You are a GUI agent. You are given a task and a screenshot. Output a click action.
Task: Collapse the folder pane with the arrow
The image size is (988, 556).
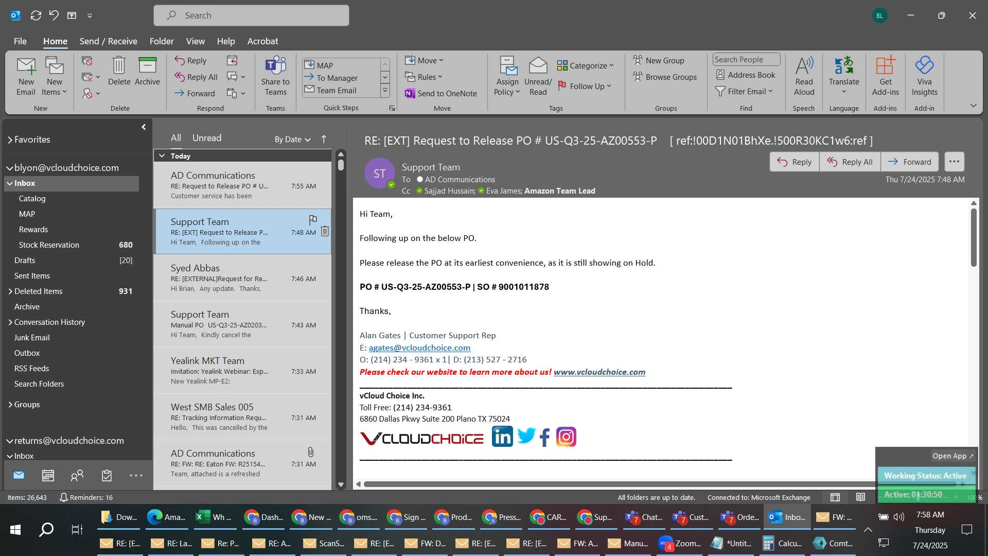pos(144,127)
